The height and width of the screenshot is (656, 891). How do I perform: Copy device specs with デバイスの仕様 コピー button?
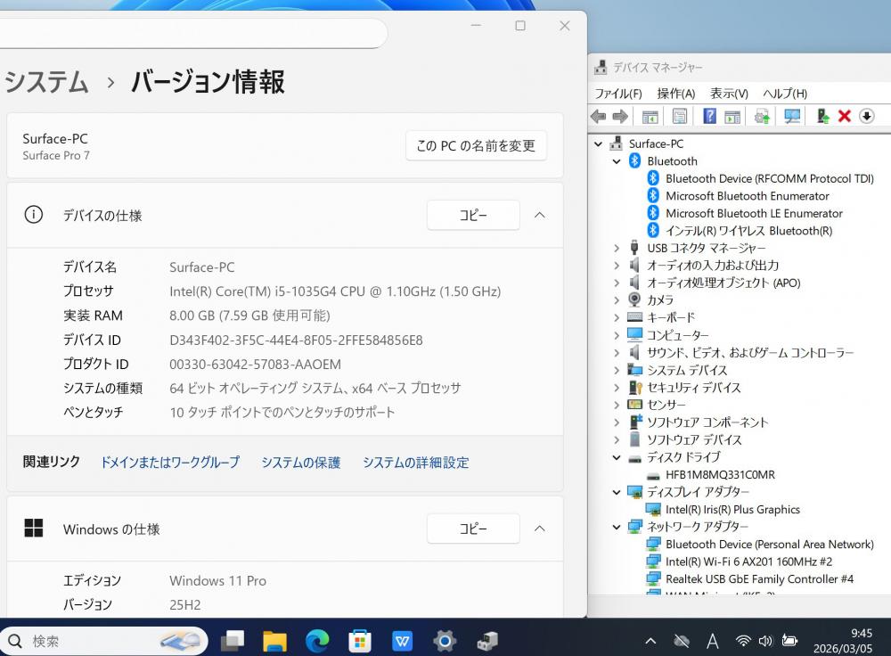coord(472,215)
